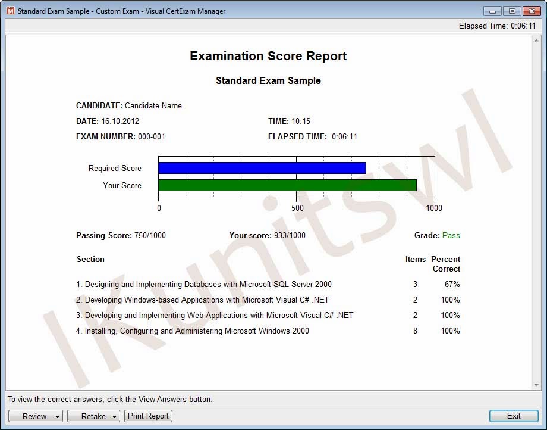This screenshot has height=430, width=547.
Task: Click the green Pass grade text
Action: coord(451,235)
